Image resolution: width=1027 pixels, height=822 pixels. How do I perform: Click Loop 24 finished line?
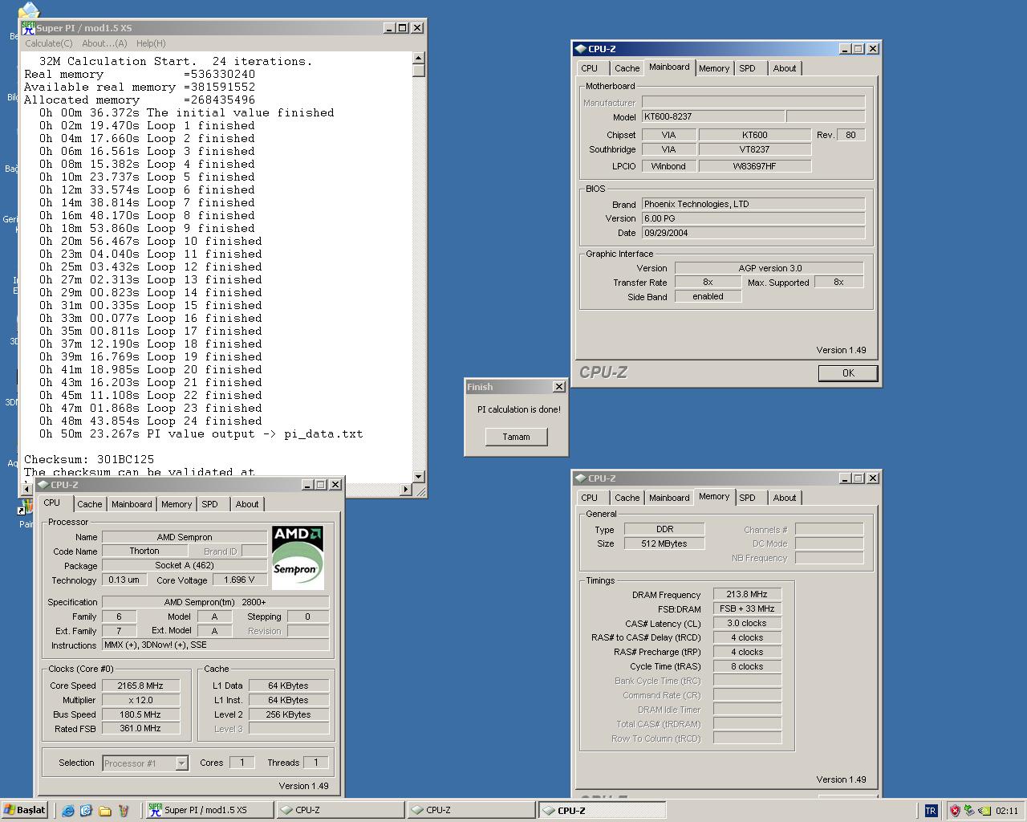(x=151, y=421)
